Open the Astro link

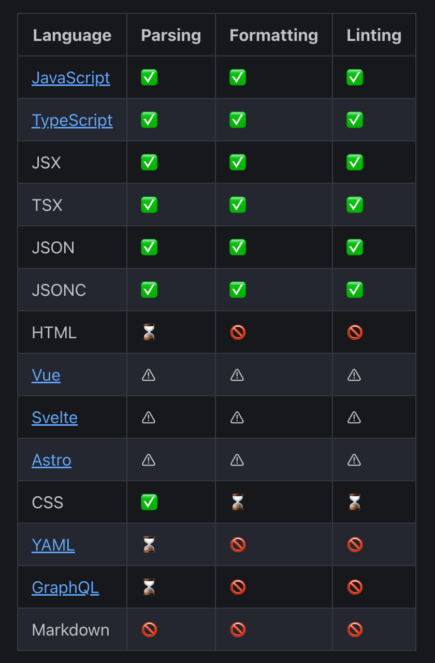(52, 460)
